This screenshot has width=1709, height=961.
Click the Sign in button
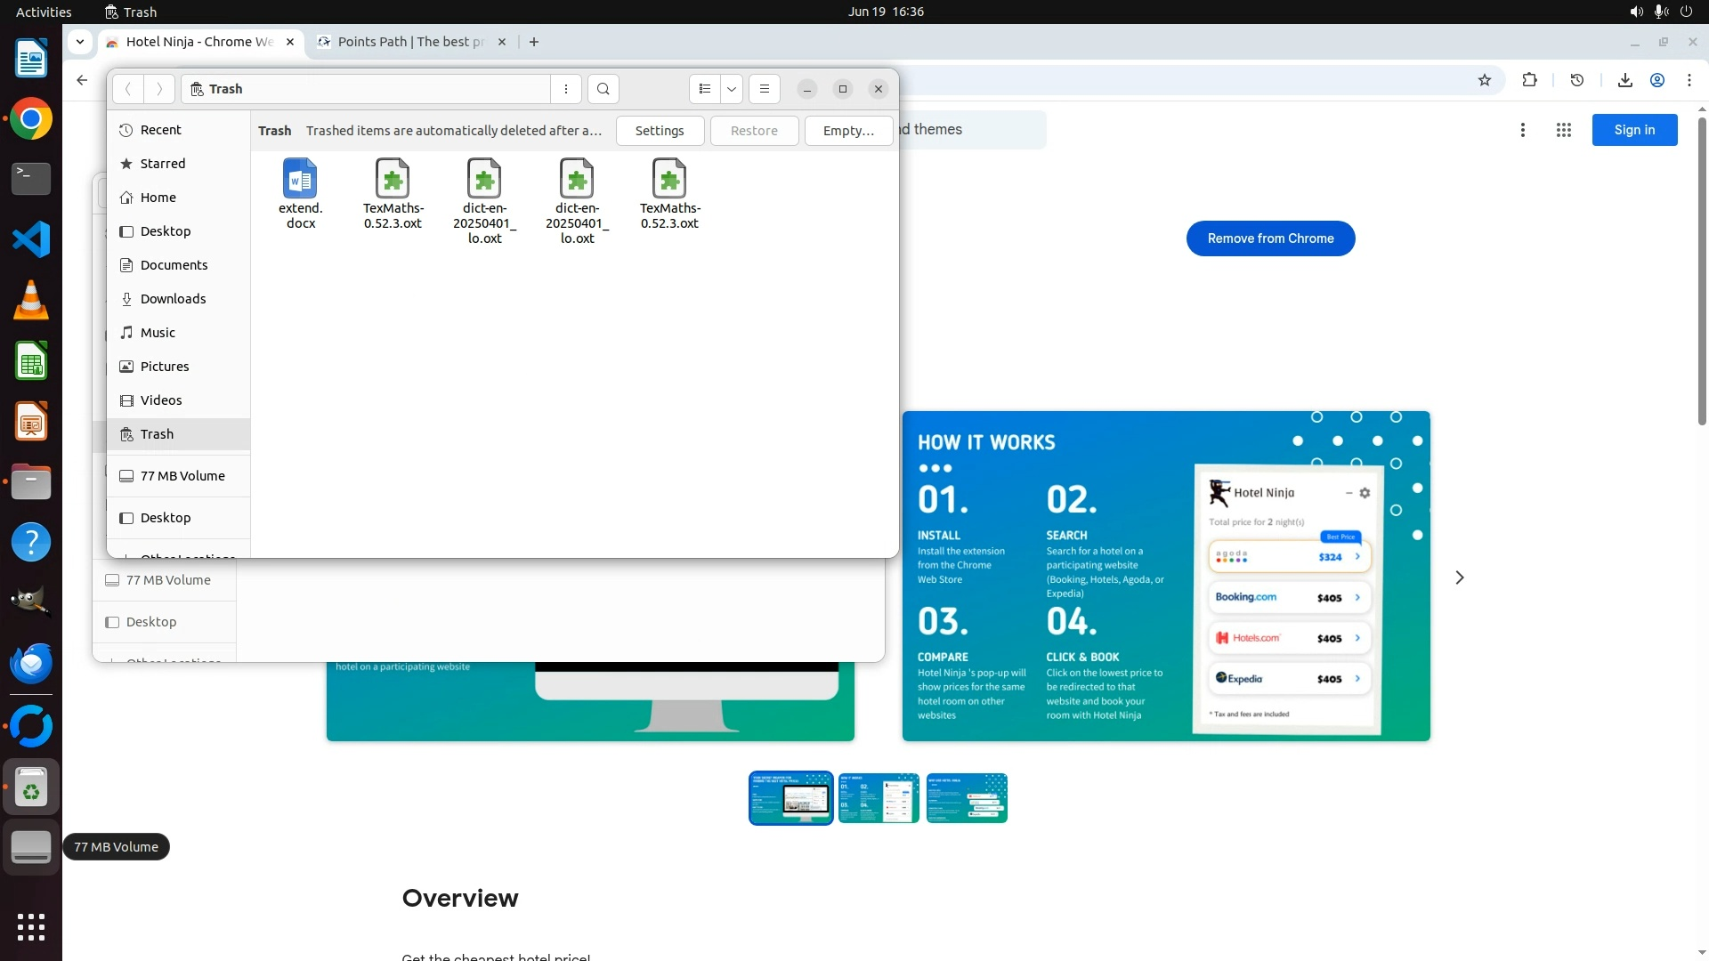(x=1634, y=130)
